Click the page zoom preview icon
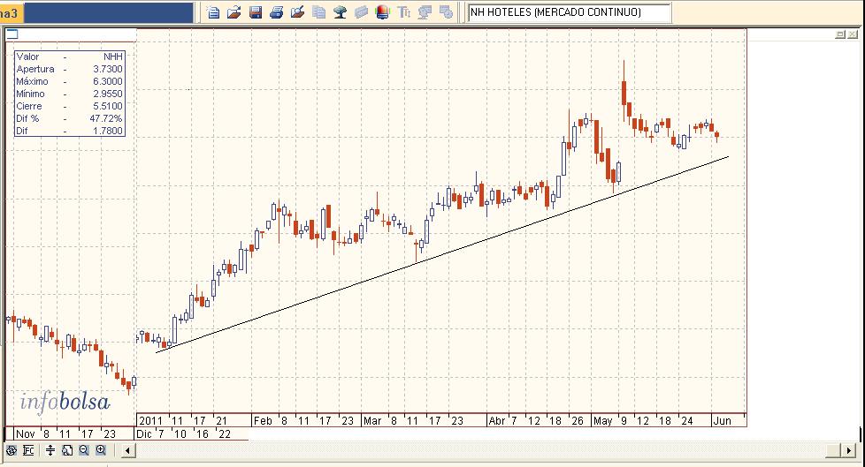This screenshot has height=467, width=865. point(67,450)
